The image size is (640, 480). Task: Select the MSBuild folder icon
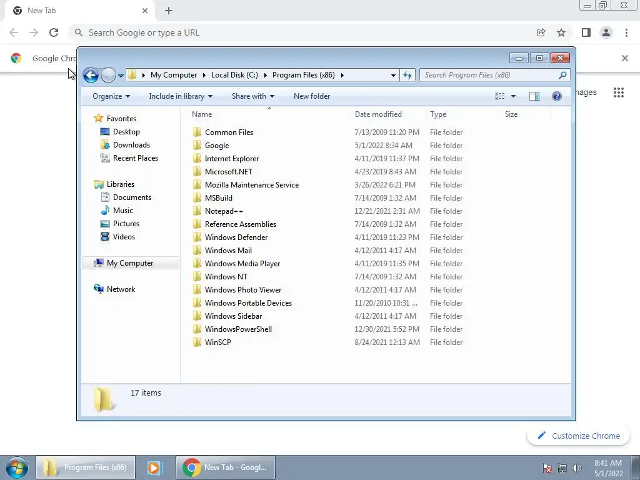tap(197, 198)
